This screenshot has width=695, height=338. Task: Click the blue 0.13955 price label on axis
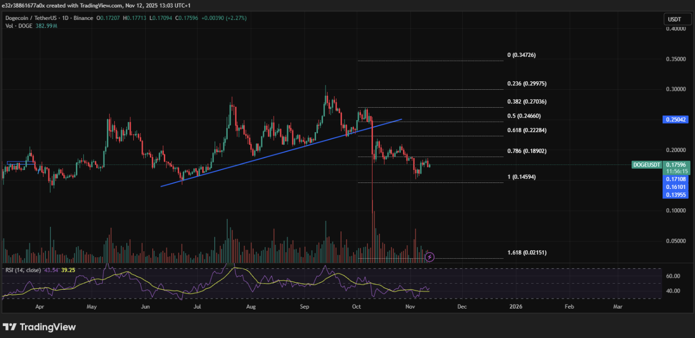(676, 195)
